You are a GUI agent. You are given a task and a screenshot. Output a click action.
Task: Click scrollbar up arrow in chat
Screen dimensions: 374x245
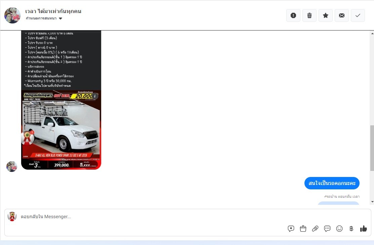click(372, 34)
